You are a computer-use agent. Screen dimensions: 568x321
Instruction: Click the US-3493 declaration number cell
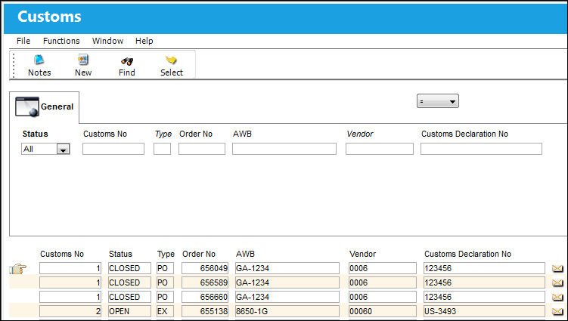click(484, 311)
